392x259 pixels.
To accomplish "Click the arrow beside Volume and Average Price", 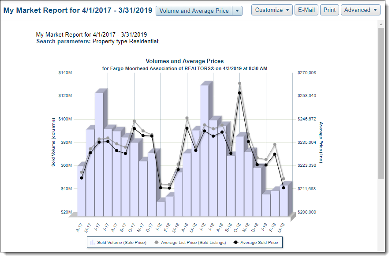I will 237,11.
